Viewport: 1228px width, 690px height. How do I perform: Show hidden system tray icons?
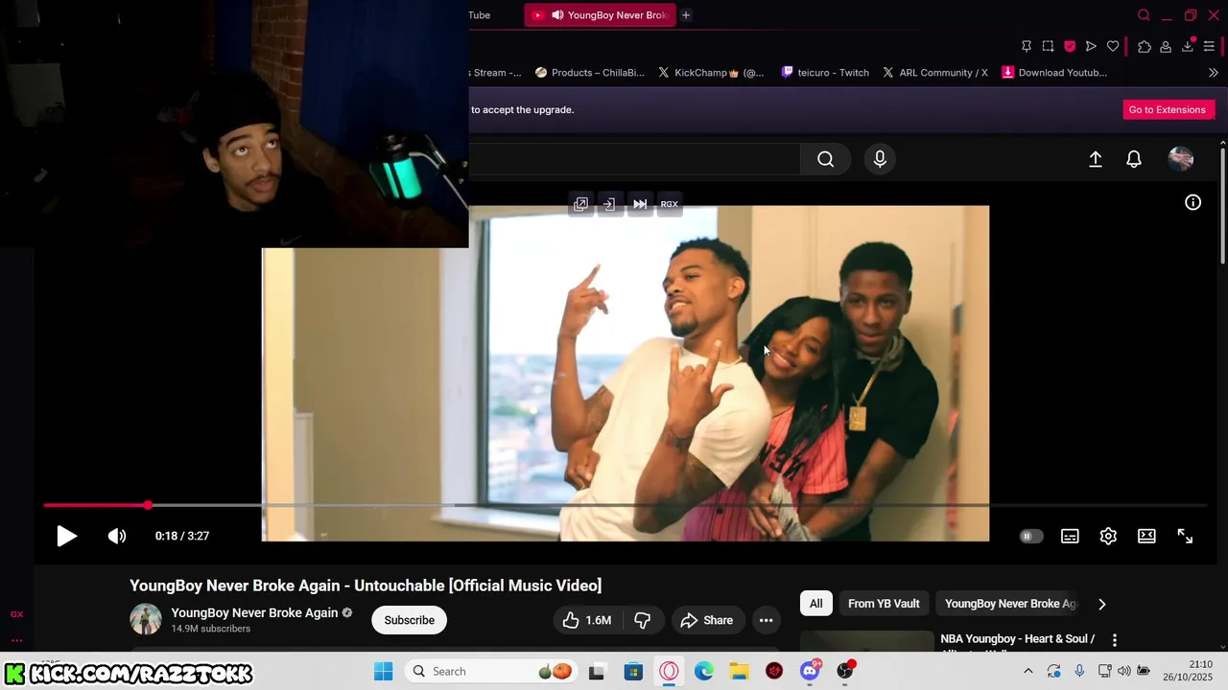(x=1028, y=672)
